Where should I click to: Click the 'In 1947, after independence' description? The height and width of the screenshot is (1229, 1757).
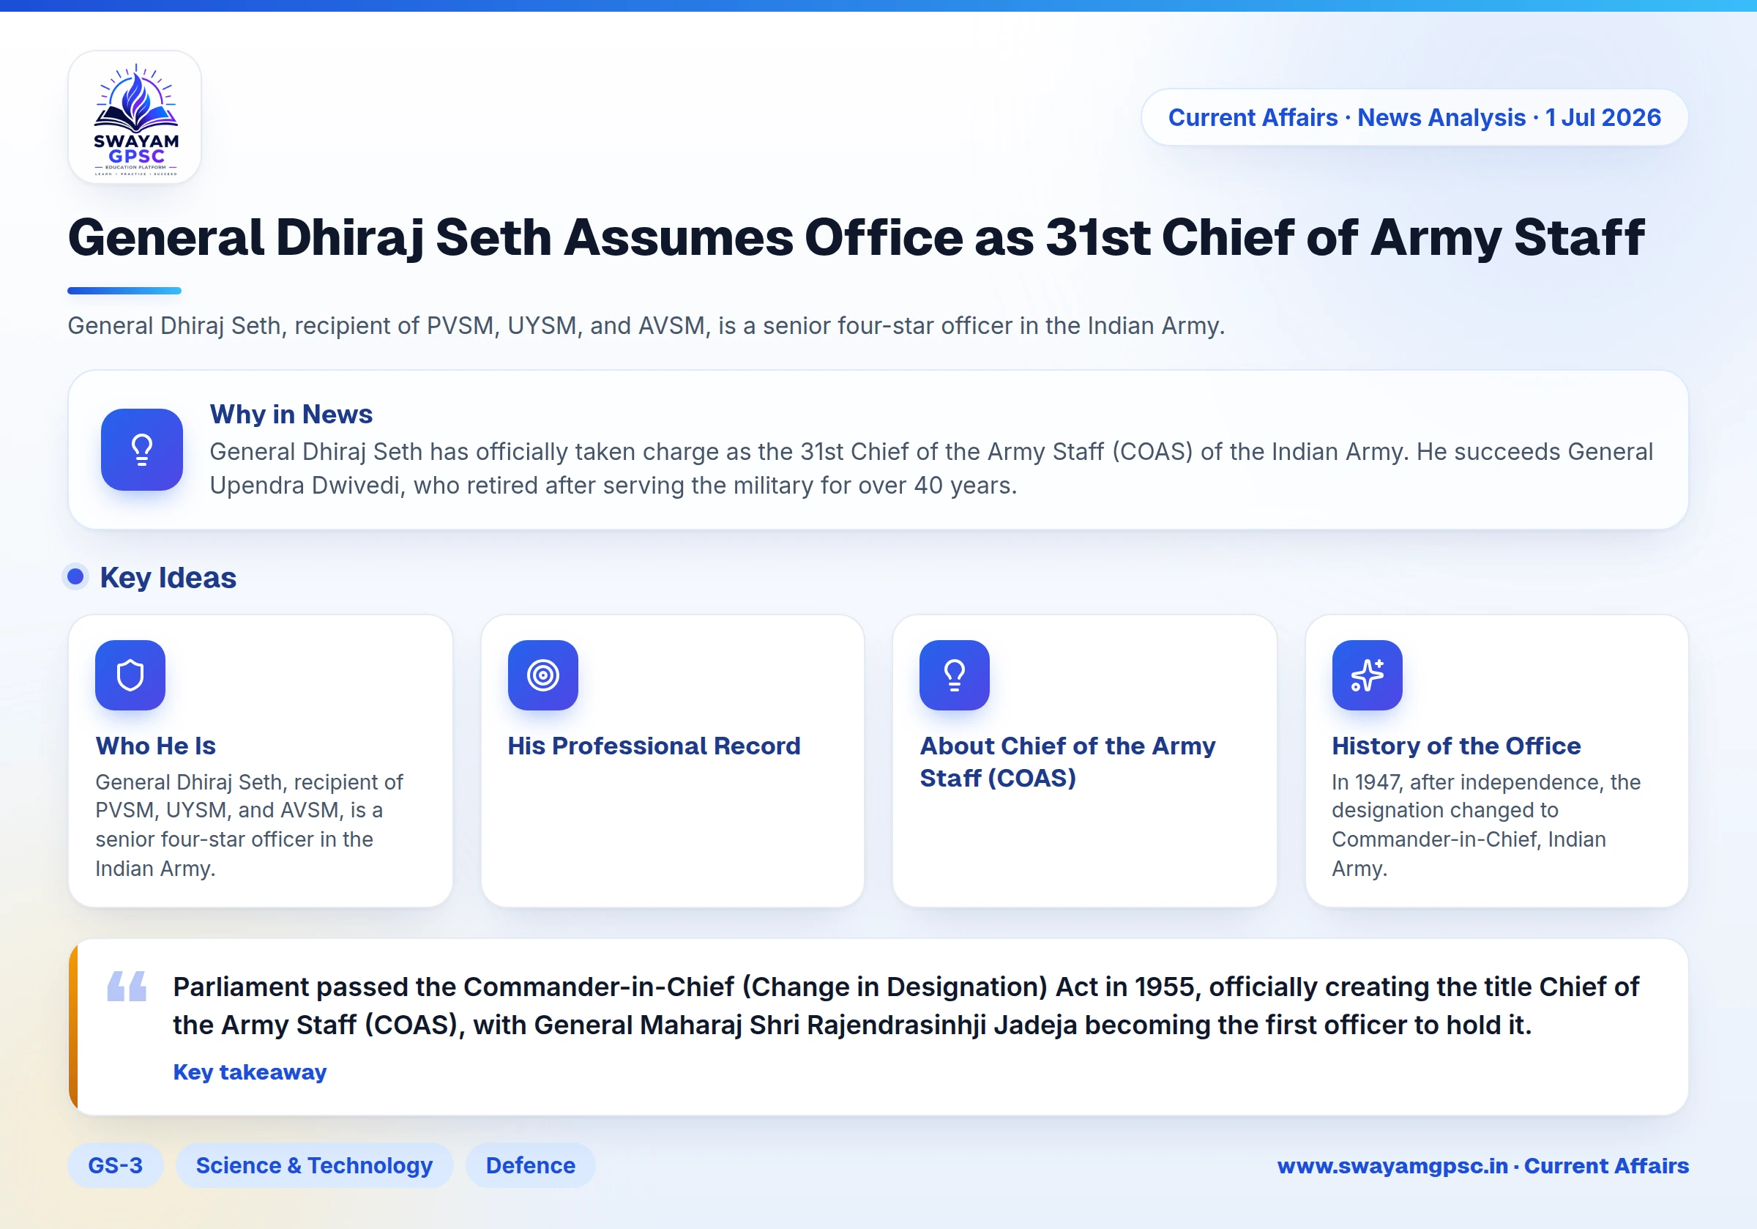click(x=1485, y=825)
